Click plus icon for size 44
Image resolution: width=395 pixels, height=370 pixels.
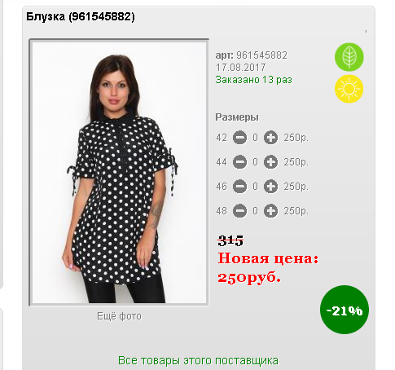point(270,162)
